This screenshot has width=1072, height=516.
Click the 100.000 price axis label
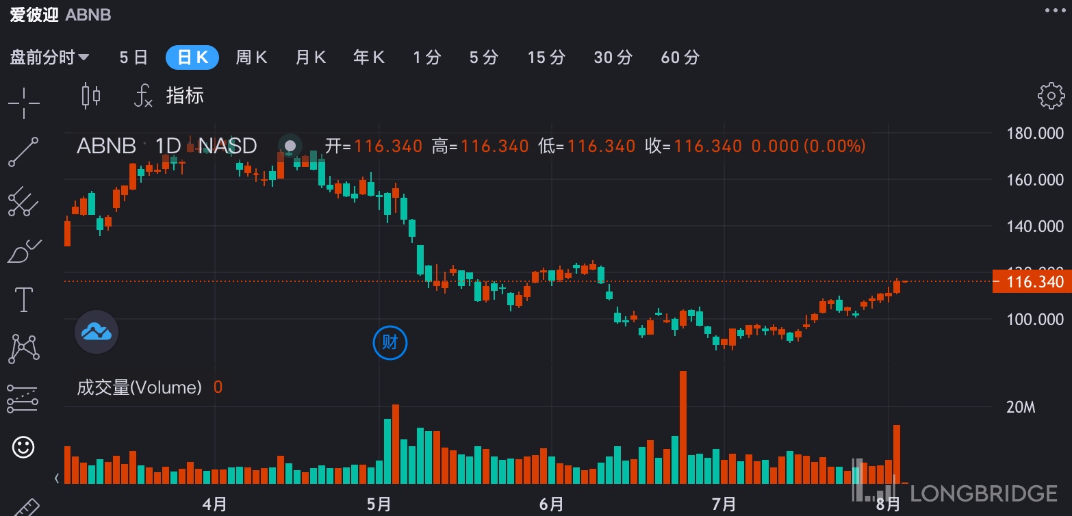click(x=1035, y=320)
